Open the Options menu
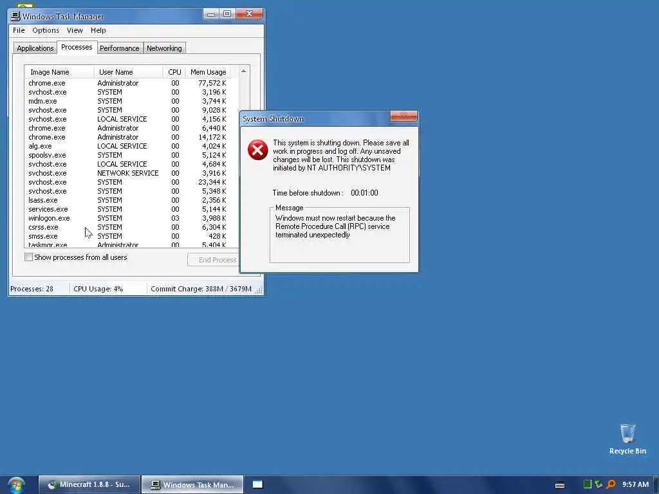659x494 pixels. point(46,30)
